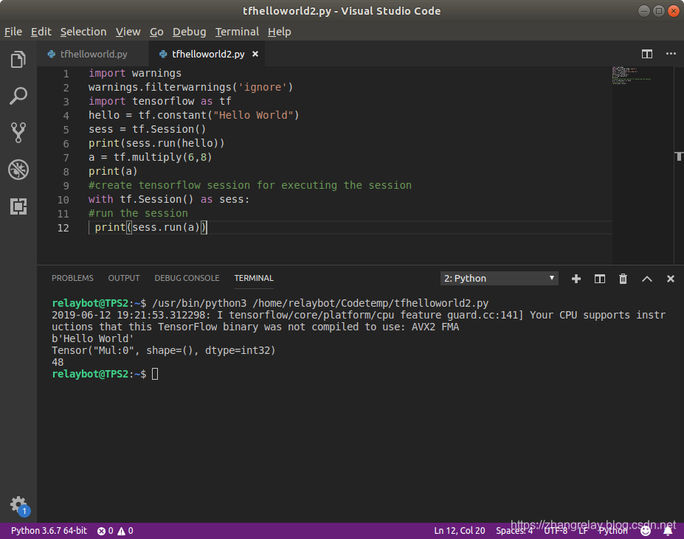
Task: Select the tfhelloworld2.py tab
Action: point(206,54)
